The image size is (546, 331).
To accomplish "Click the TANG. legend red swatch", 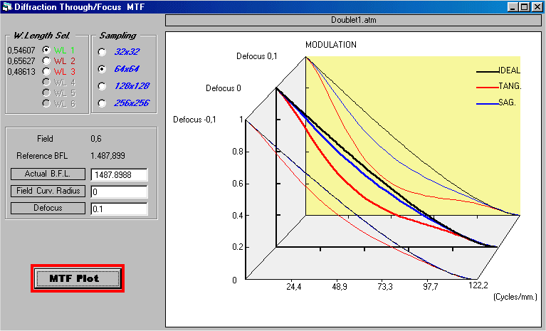I will coord(488,88).
